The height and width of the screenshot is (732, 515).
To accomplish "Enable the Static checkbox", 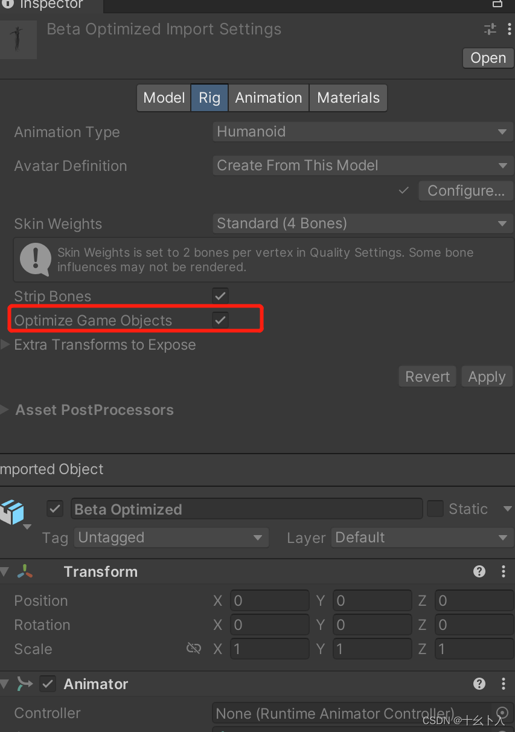I will point(435,509).
